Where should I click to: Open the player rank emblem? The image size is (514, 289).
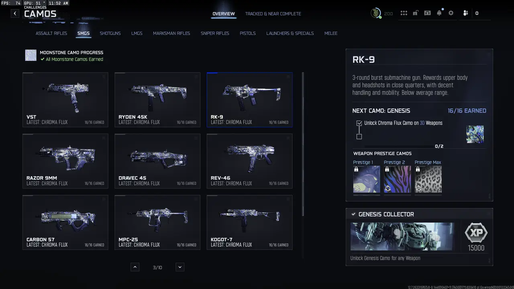(x=376, y=13)
